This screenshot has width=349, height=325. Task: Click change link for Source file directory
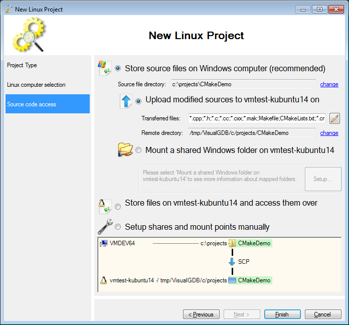[x=329, y=84]
